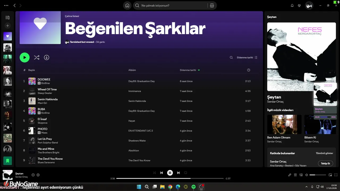
Task: Open the green bookmark Episodes item
Action: 7,161
